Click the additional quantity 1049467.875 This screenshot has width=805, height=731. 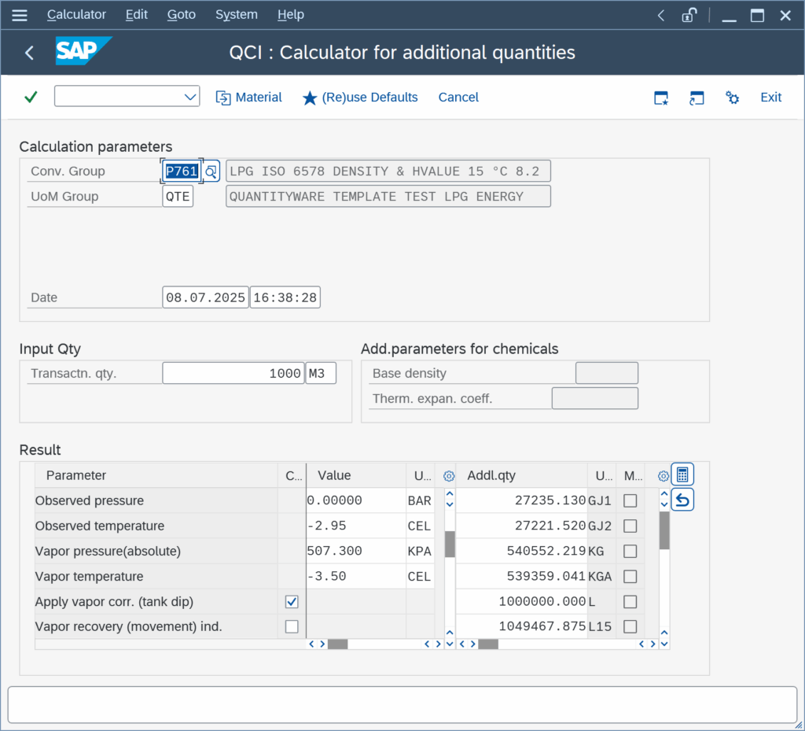[x=522, y=626]
